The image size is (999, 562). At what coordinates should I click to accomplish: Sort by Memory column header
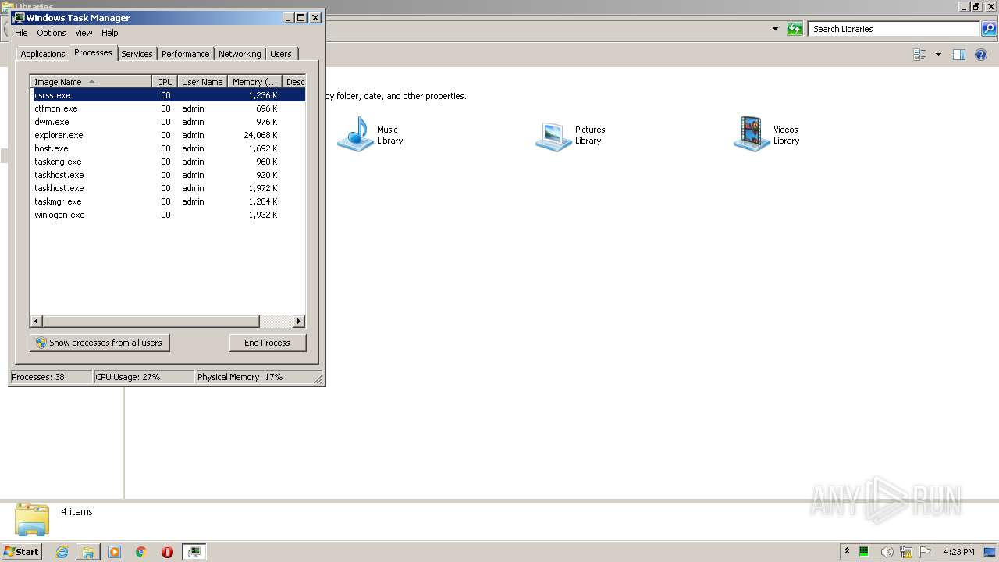tap(254, 81)
